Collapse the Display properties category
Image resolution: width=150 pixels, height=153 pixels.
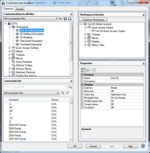click(x=82, y=85)
